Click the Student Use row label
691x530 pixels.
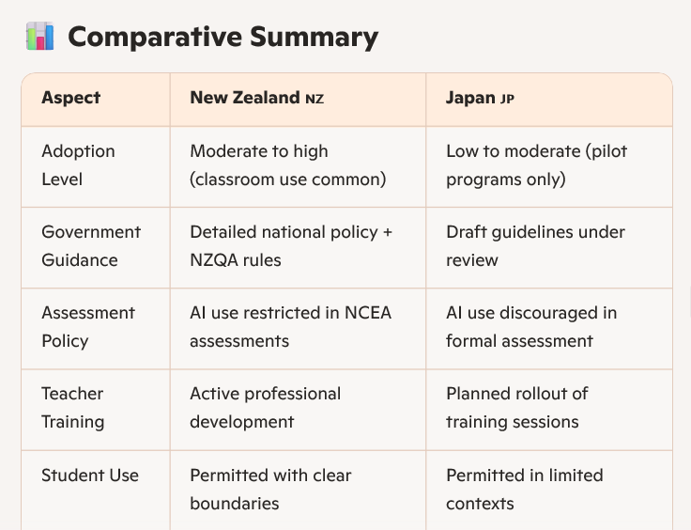(90, 475)
